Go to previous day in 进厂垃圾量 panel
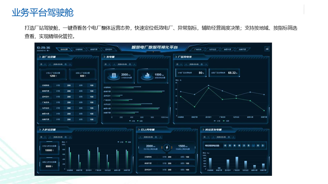Screen dimensions: 328x184 [50, 64]
